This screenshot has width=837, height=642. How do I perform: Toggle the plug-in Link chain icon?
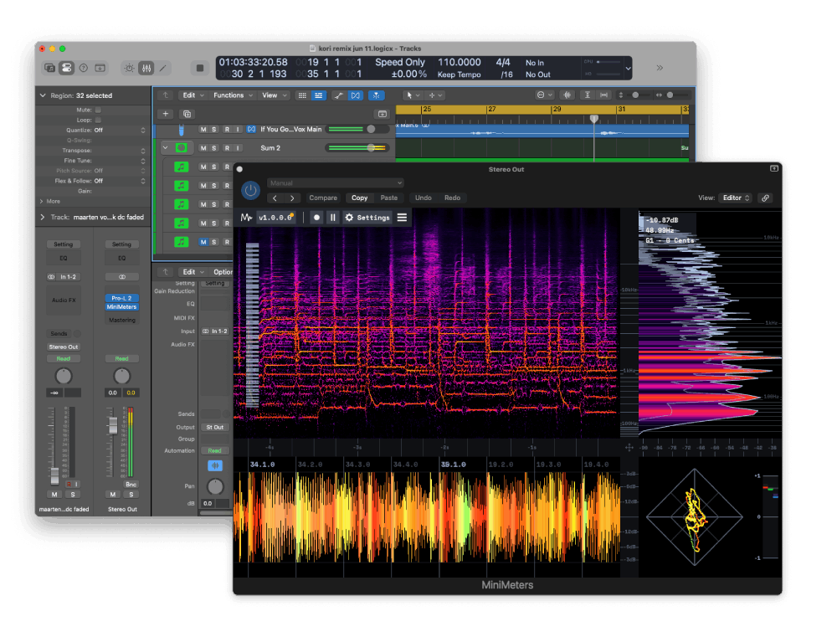point(766,198)
